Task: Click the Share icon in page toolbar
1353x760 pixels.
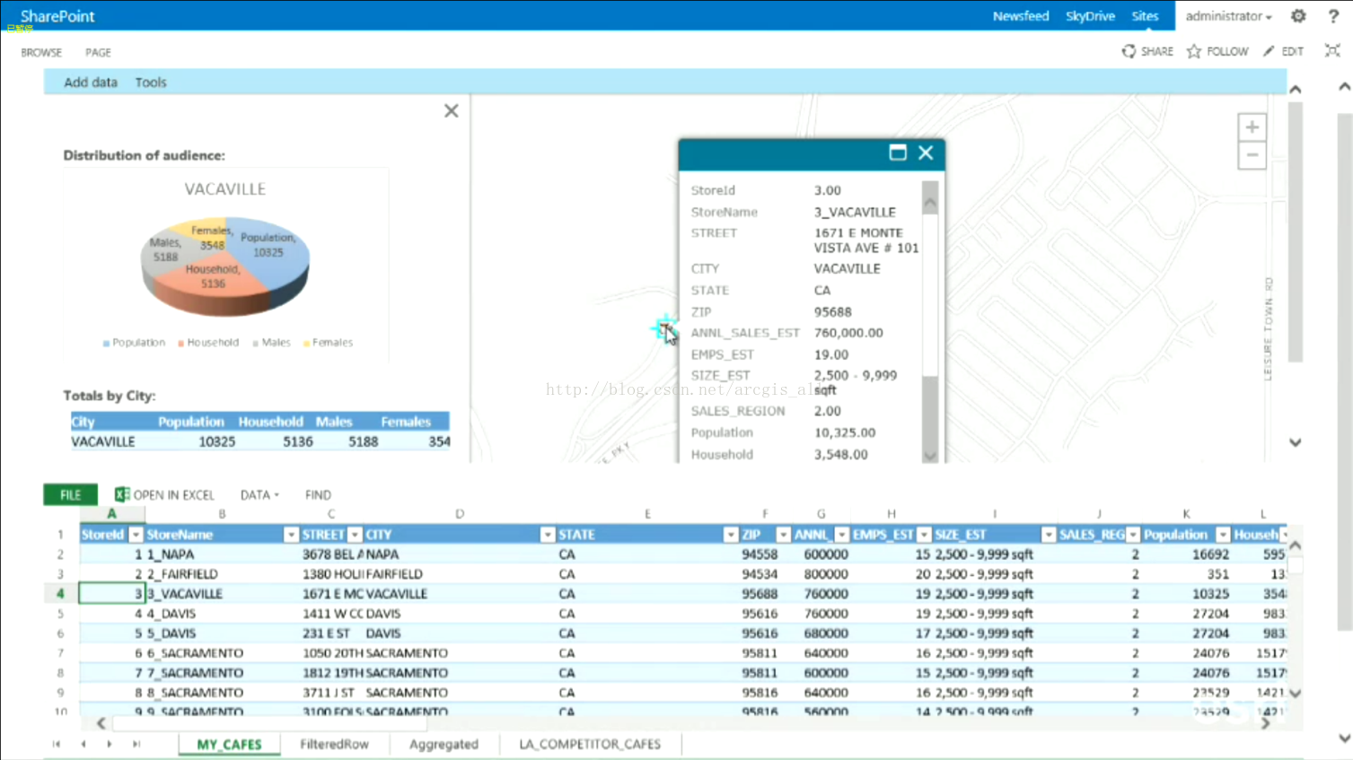Action: click(1129, 51)
